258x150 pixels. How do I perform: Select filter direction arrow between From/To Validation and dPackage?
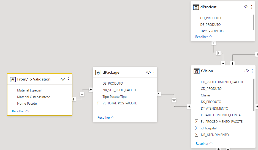(x=82, y=94)
